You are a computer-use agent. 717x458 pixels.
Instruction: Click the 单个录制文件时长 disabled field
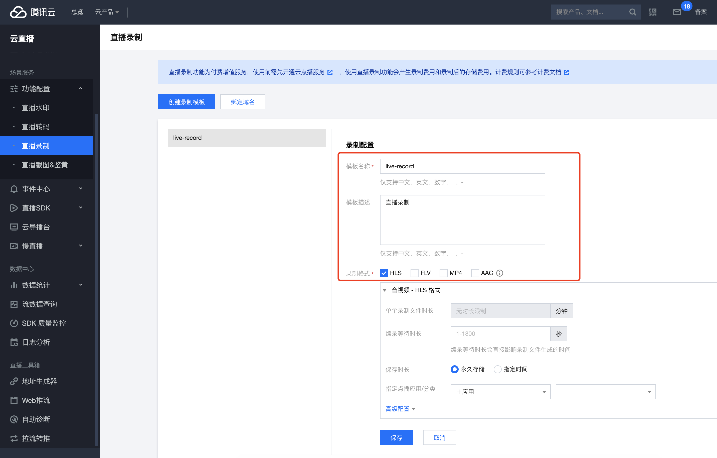coord(500,311)
